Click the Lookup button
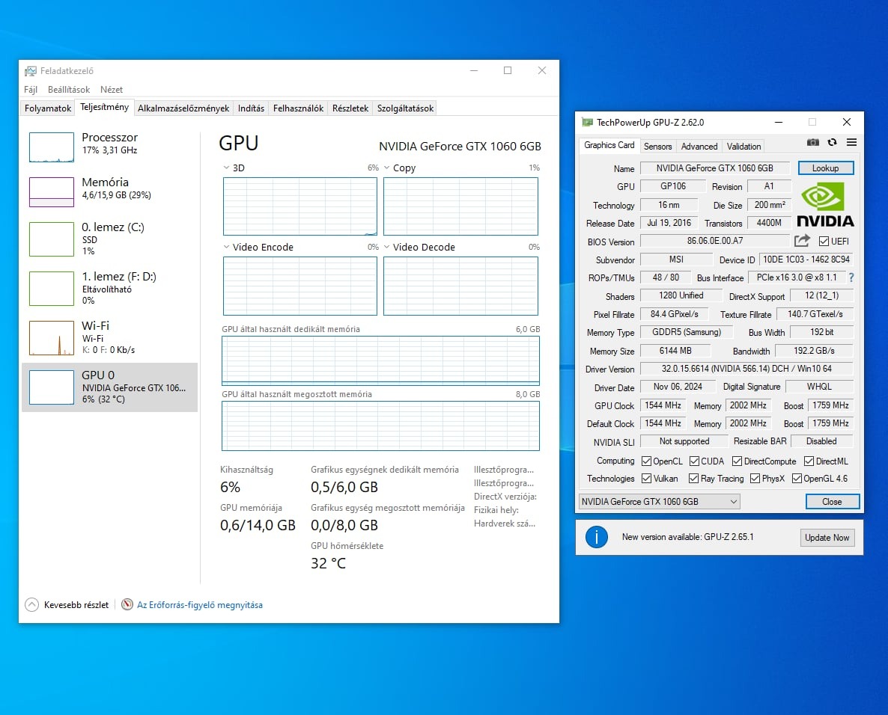Image resolution: width=888 pixels, height=715 pixels. [x=826, y=168]
